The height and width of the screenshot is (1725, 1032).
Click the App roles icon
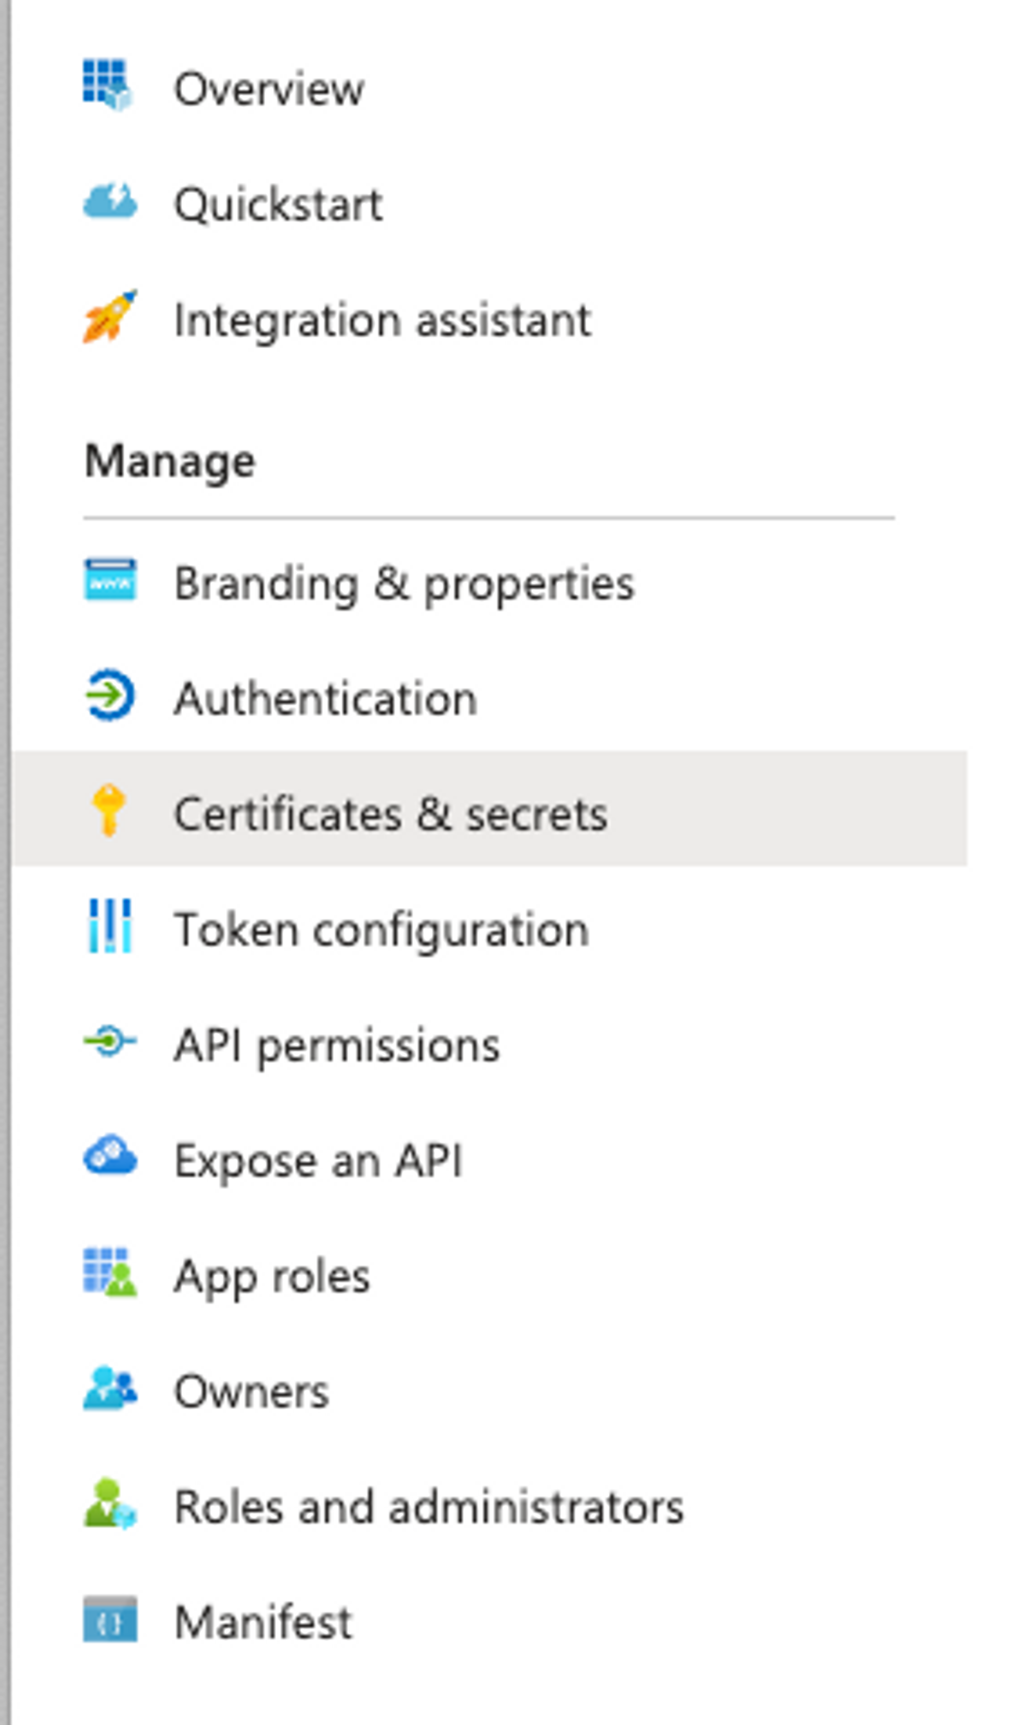[110, 1271]
